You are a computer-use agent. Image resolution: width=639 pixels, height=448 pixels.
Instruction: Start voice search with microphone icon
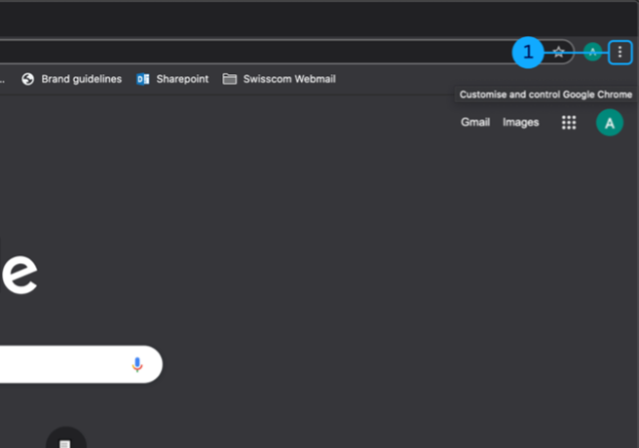tap(137, 364)
